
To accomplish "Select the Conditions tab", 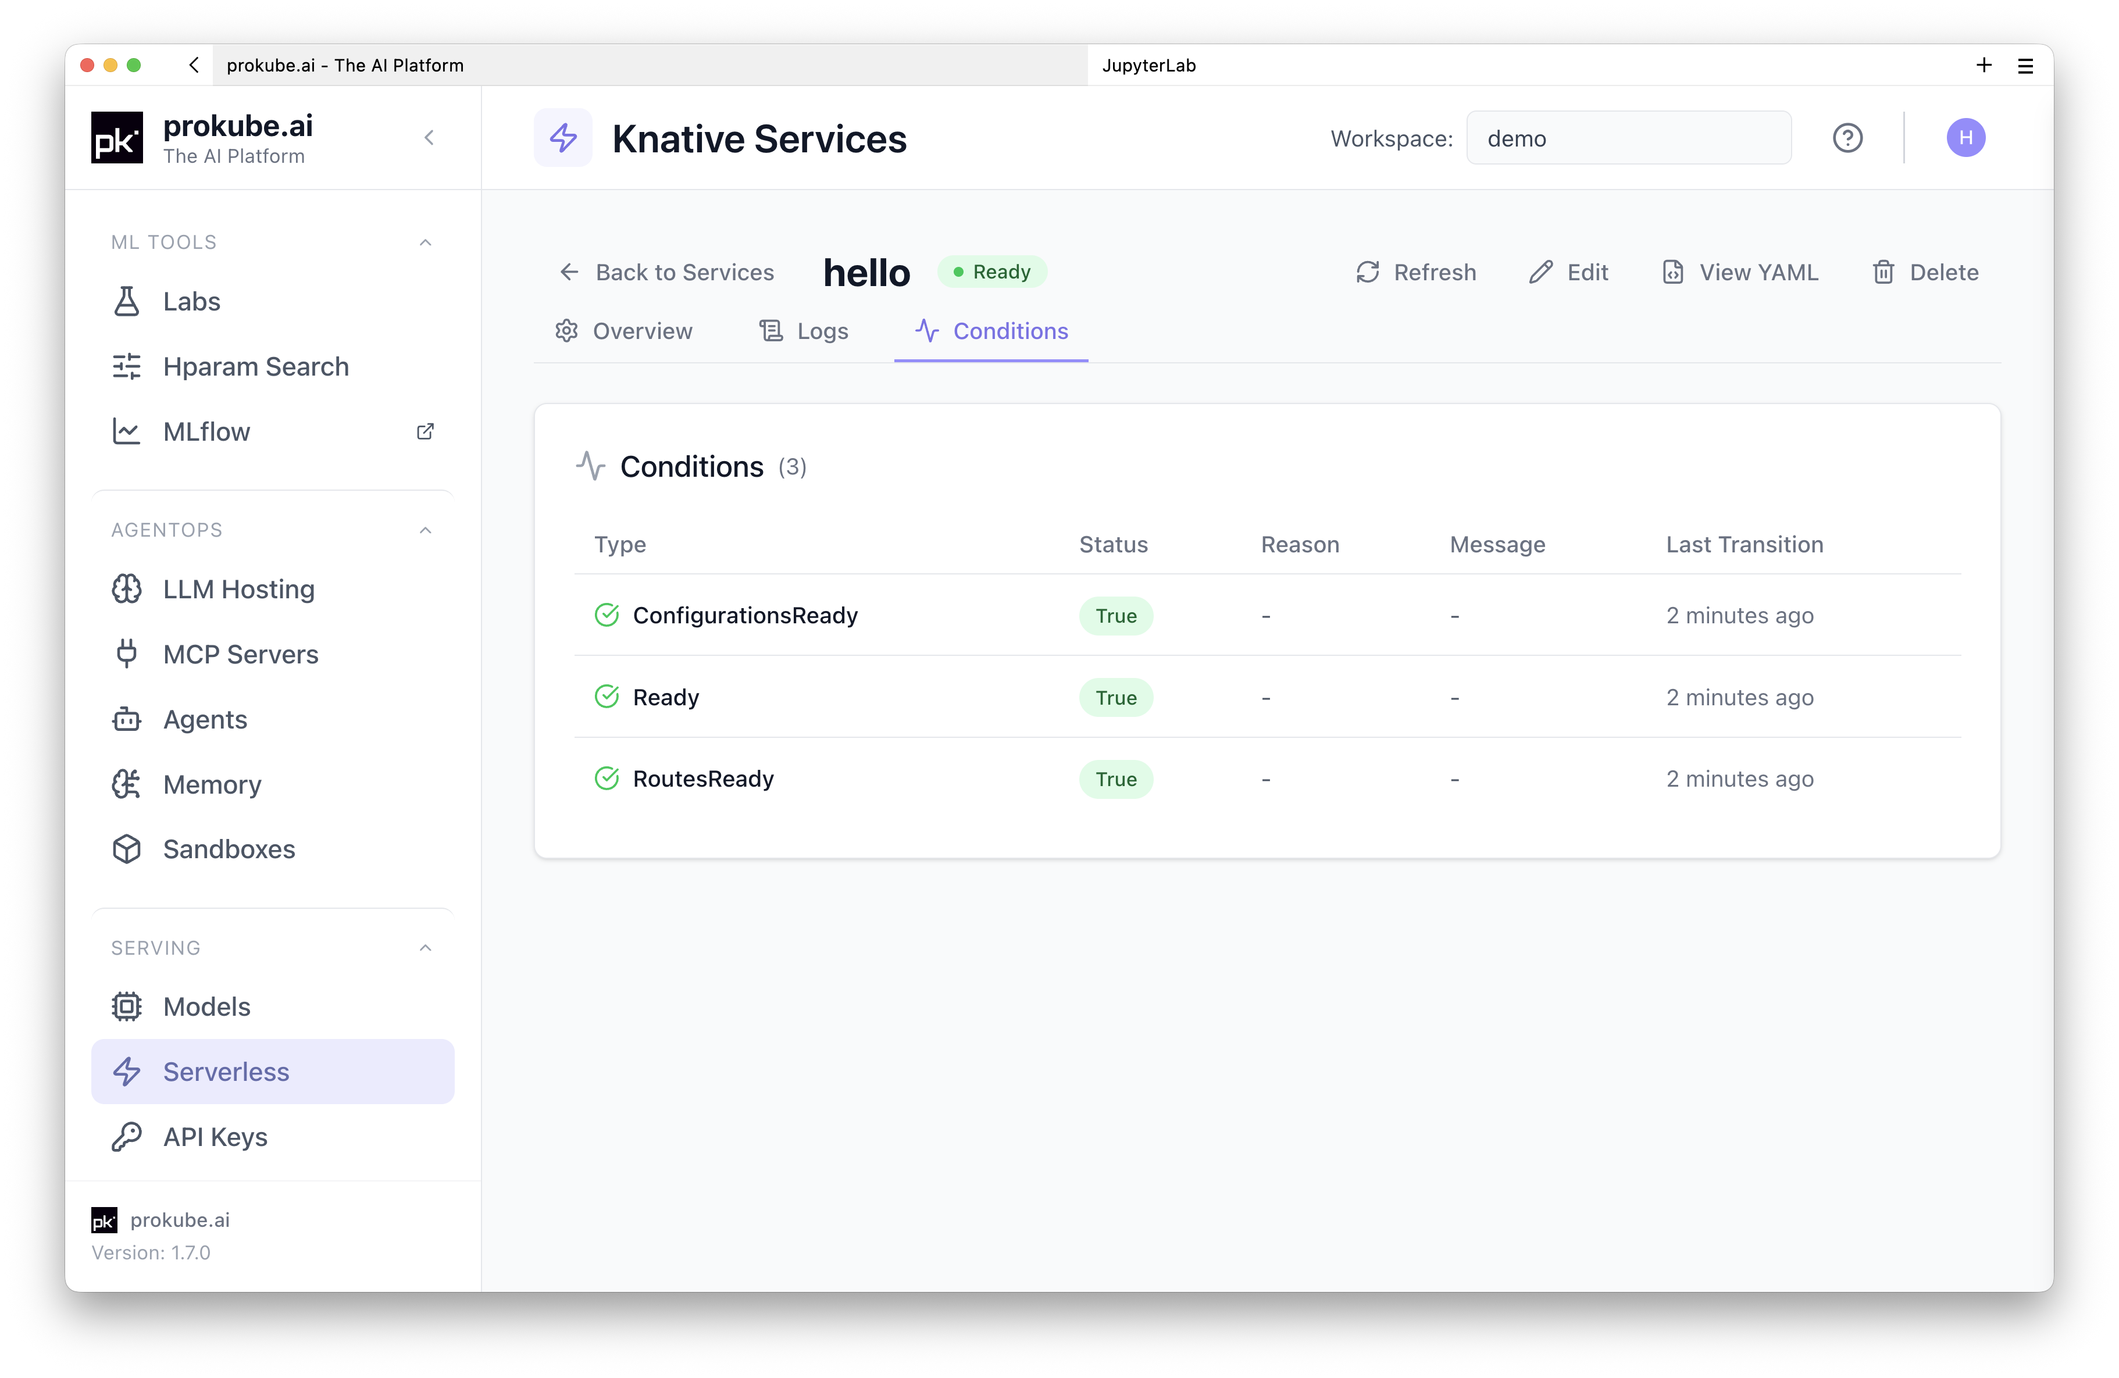I will pos(991,331).
